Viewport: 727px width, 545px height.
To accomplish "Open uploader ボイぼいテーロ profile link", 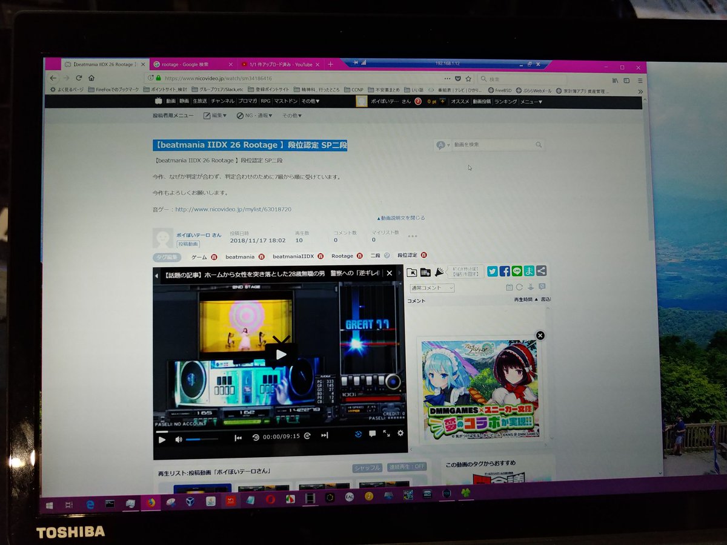I will pyautogui.click(x=198, y=234).
